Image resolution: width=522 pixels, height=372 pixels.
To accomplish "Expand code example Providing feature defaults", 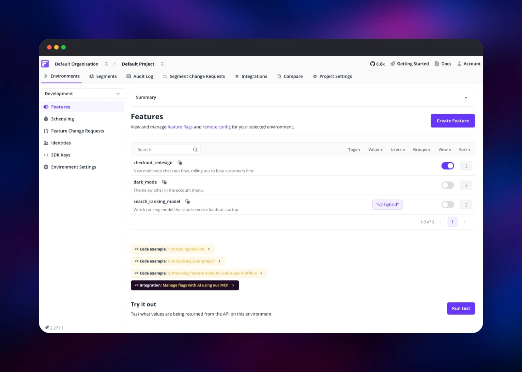I will 199,273.
